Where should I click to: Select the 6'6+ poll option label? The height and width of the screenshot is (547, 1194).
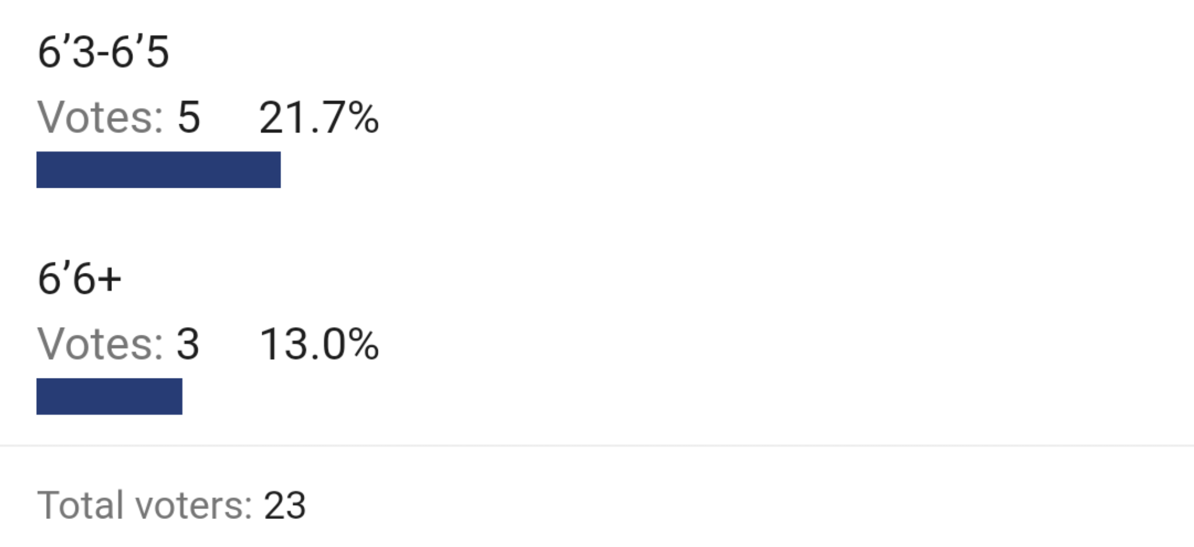(x=79, y=278)
